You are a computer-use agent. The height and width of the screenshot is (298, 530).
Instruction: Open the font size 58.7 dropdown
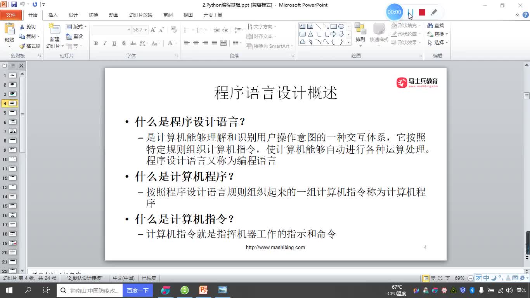[146, 30]
